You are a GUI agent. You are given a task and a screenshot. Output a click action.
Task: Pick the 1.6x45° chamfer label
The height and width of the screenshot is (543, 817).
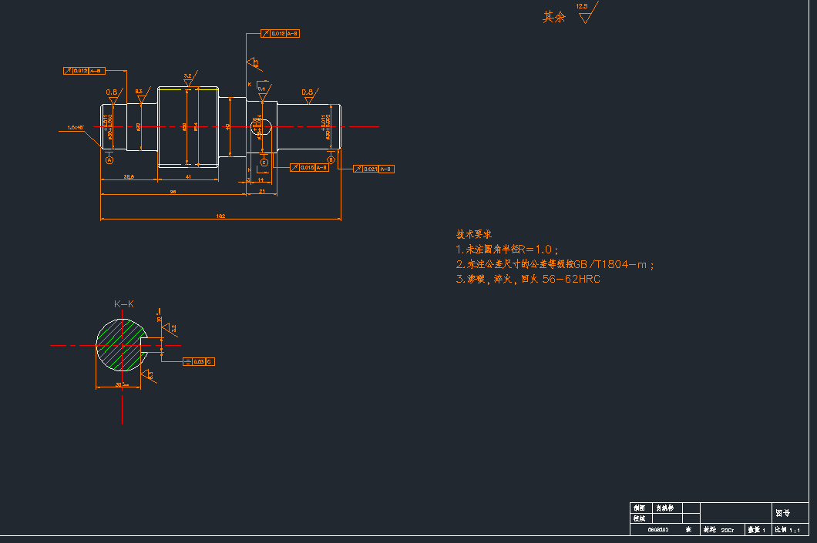(76, 128)
